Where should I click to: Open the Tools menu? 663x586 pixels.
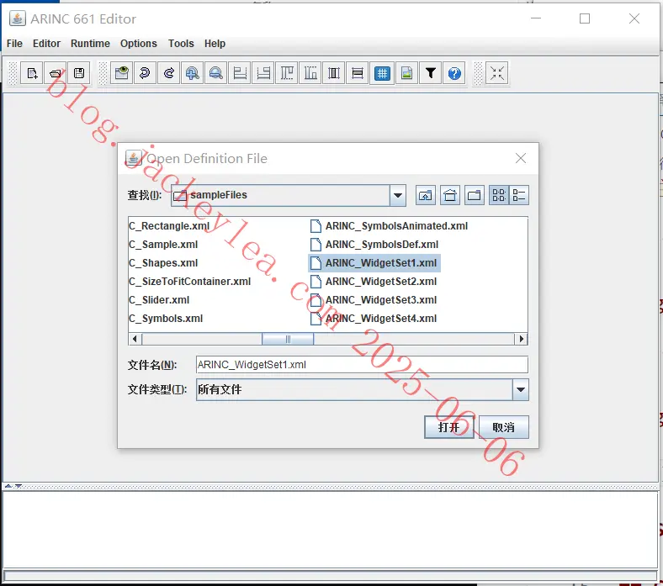(181, 44)
